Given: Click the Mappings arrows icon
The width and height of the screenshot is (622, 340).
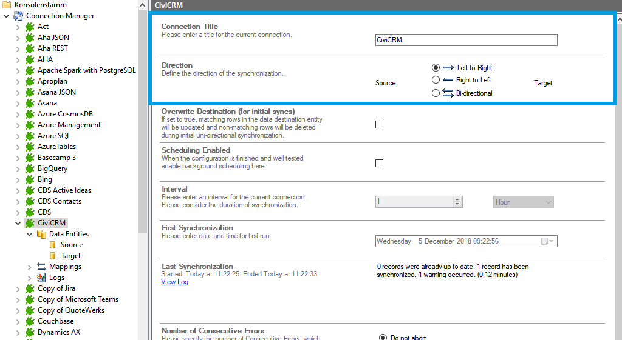Looking at the screenshot, I should [x=41, y=267].
